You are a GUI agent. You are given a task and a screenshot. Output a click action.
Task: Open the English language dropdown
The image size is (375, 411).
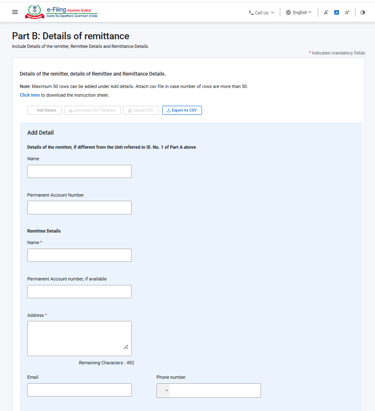[x=299, y=12]
